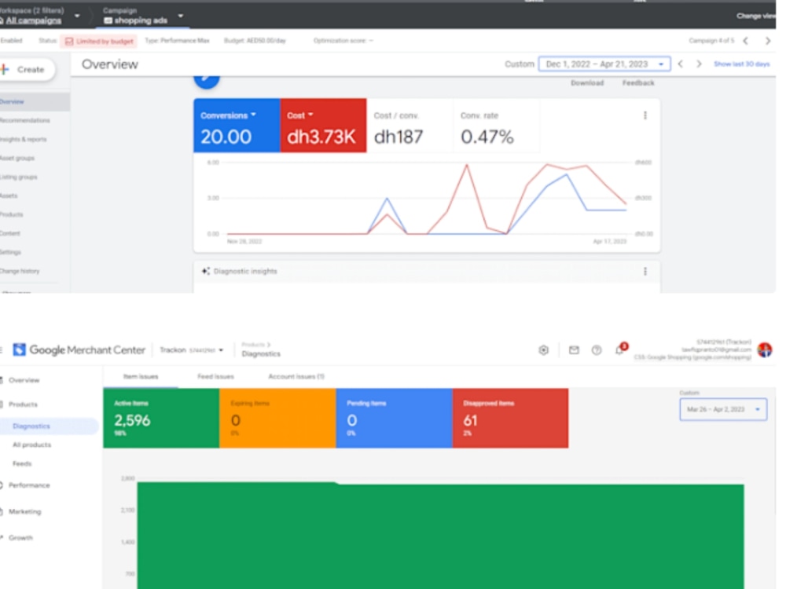Click the breadcrumb chevron after Products

[269, 345]
